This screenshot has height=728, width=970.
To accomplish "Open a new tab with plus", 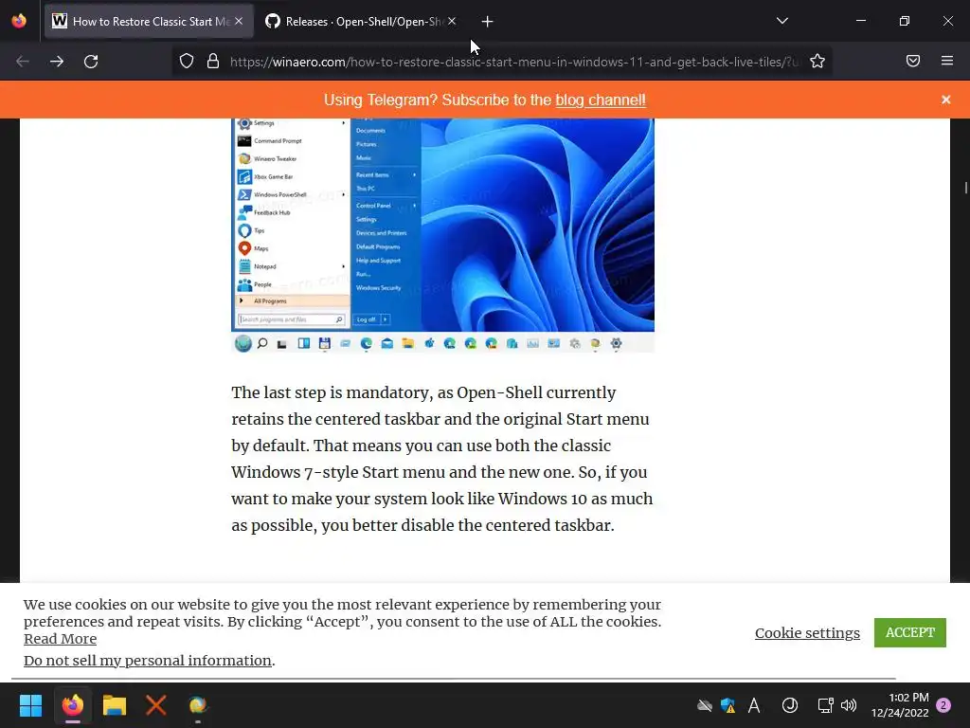I will [x=487, y=22].
